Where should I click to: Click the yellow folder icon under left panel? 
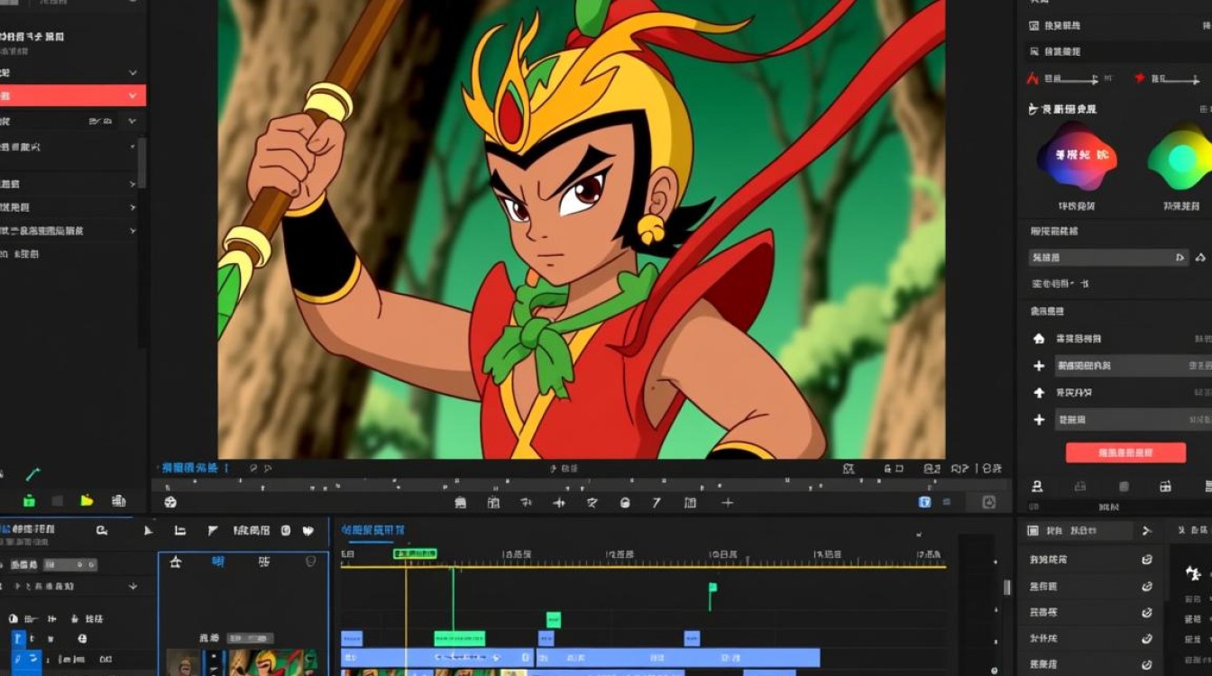[x=87, y=501]
